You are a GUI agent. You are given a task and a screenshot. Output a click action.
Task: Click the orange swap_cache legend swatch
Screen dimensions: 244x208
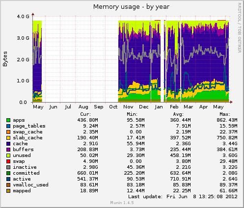[x=8, y=132]
